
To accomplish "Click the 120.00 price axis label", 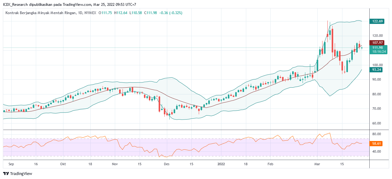I will (378, 36).
